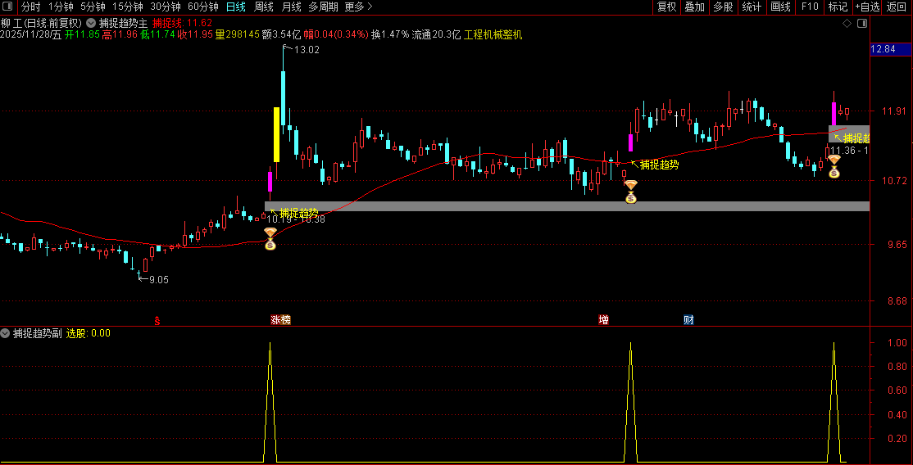Viewport: 913px width, 465px height.
Task: Click the 返回 back button
Action: (x=897, y=7)
